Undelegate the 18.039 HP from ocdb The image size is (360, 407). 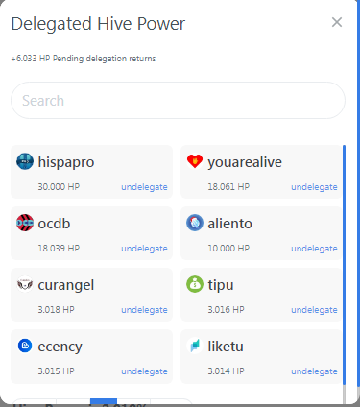pos(144,249)
